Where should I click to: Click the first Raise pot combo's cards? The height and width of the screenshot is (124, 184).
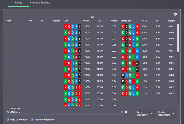tap(130, 27)
